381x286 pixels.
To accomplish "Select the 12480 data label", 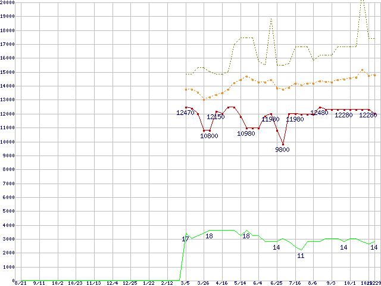I will (319, 113).
